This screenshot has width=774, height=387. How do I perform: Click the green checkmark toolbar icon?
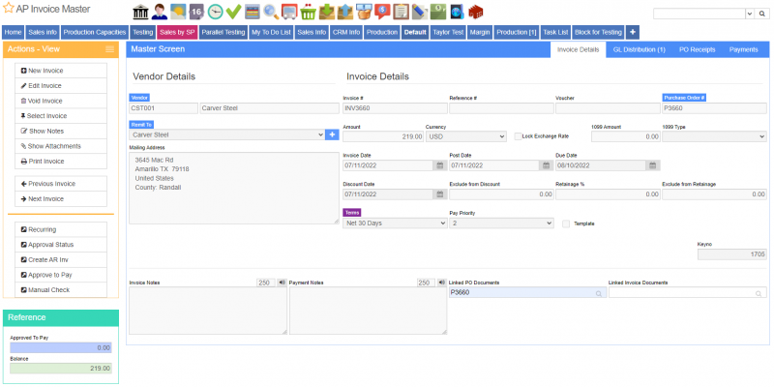(x=233, y=12)
